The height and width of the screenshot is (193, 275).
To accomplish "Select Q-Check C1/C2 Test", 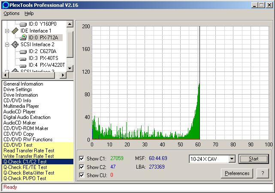I will pyautogui.click(x=38, y=162).
